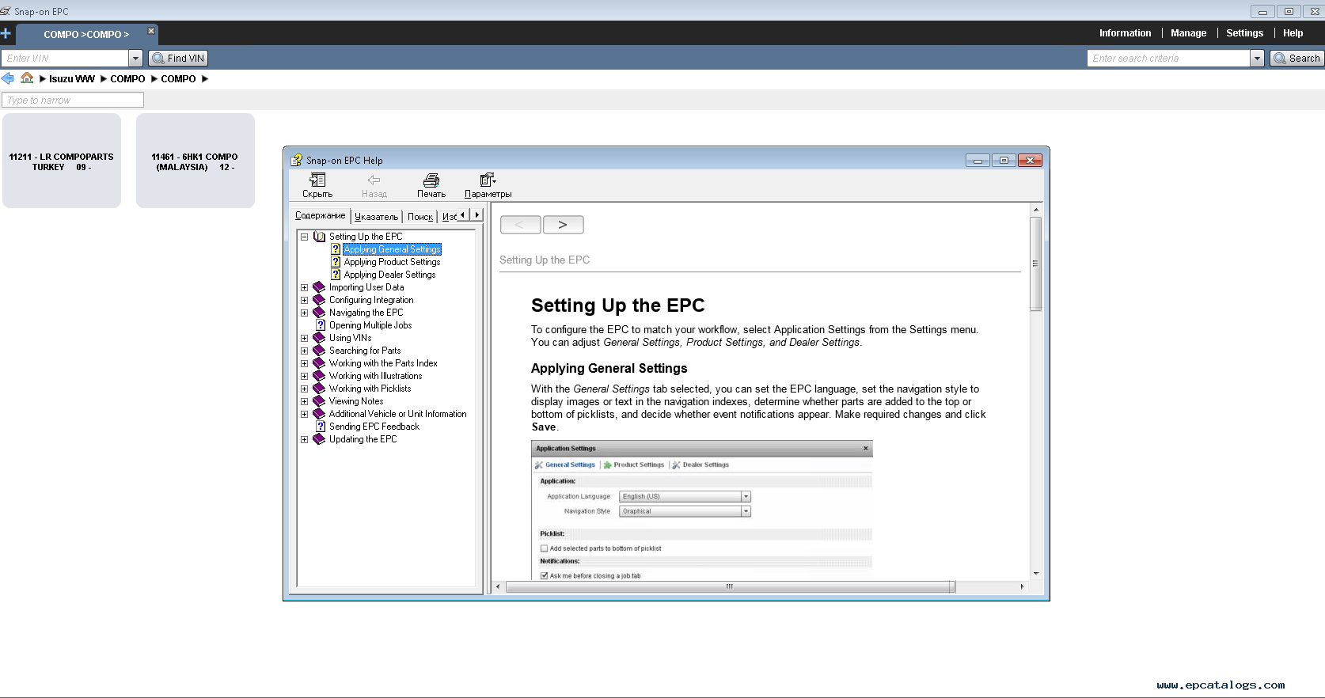Click the left tab-scroll arrow in help
The height and width of the screenshot is (698, 1325).
(x=464, y=214)
